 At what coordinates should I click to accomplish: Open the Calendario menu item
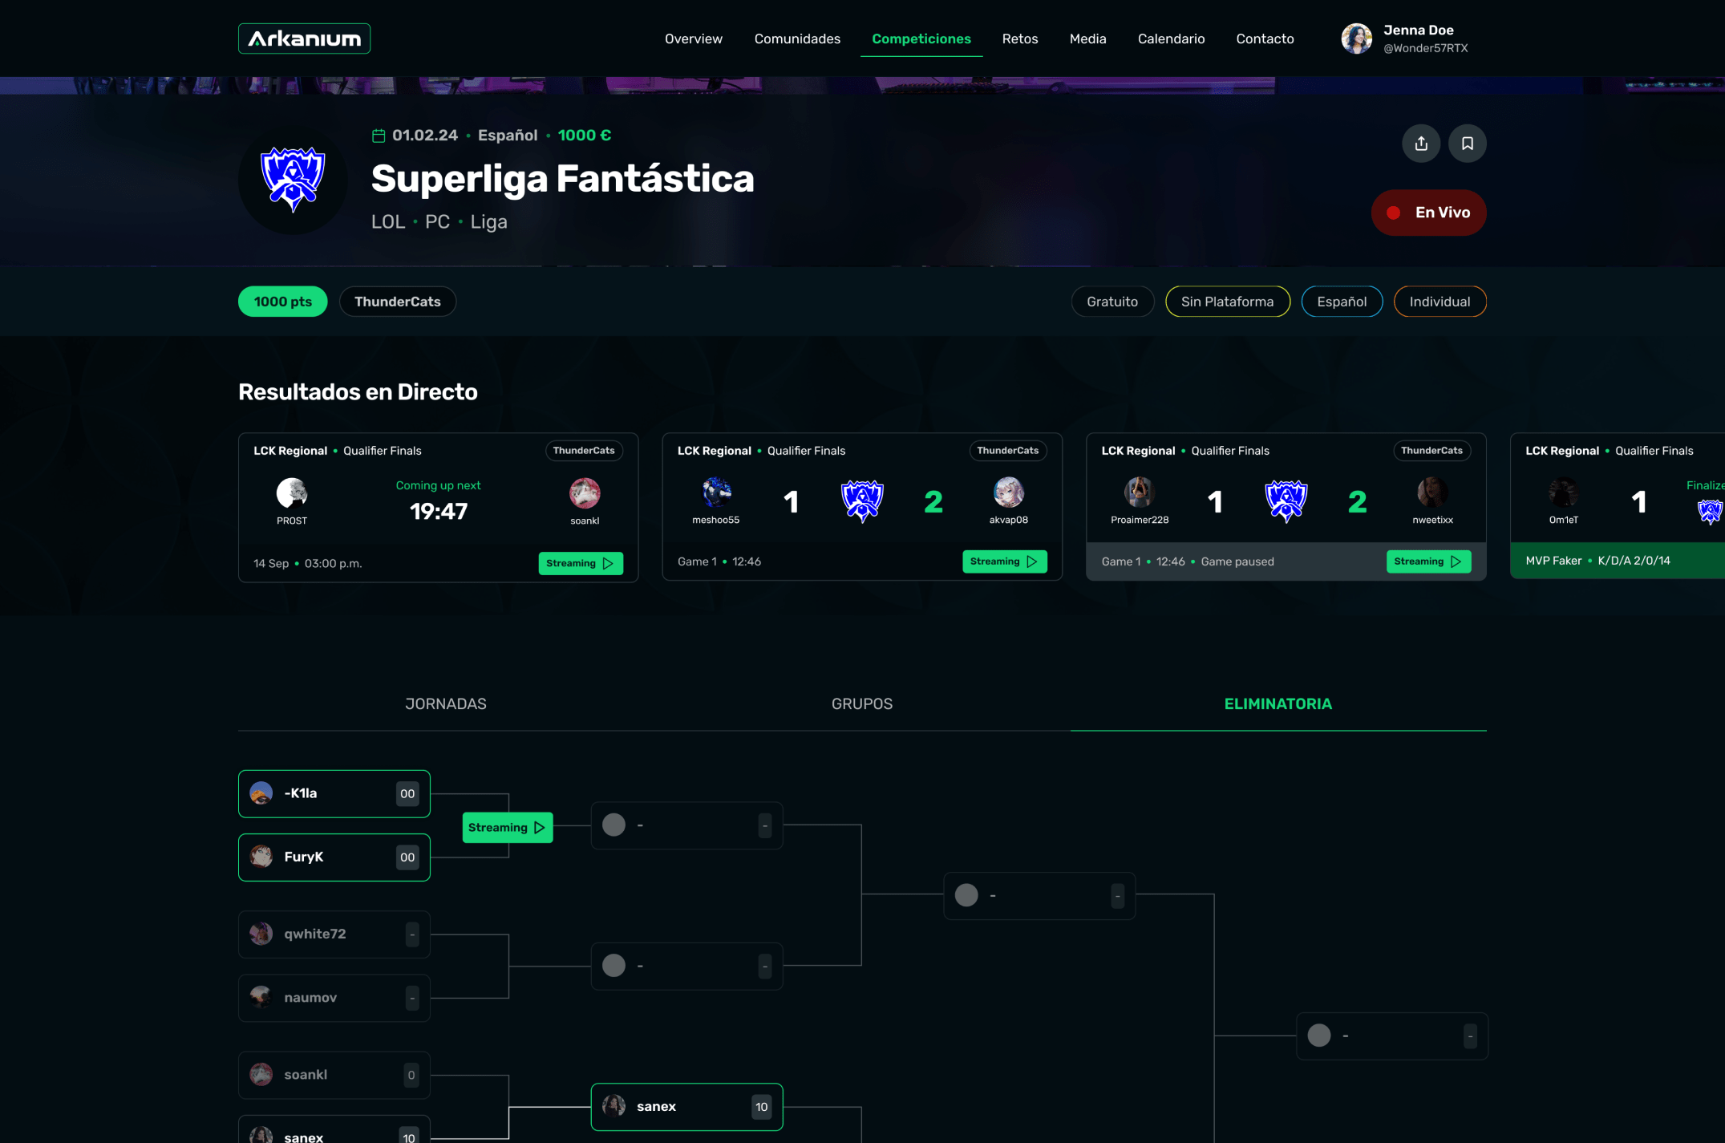click(x=1170, y=39)
